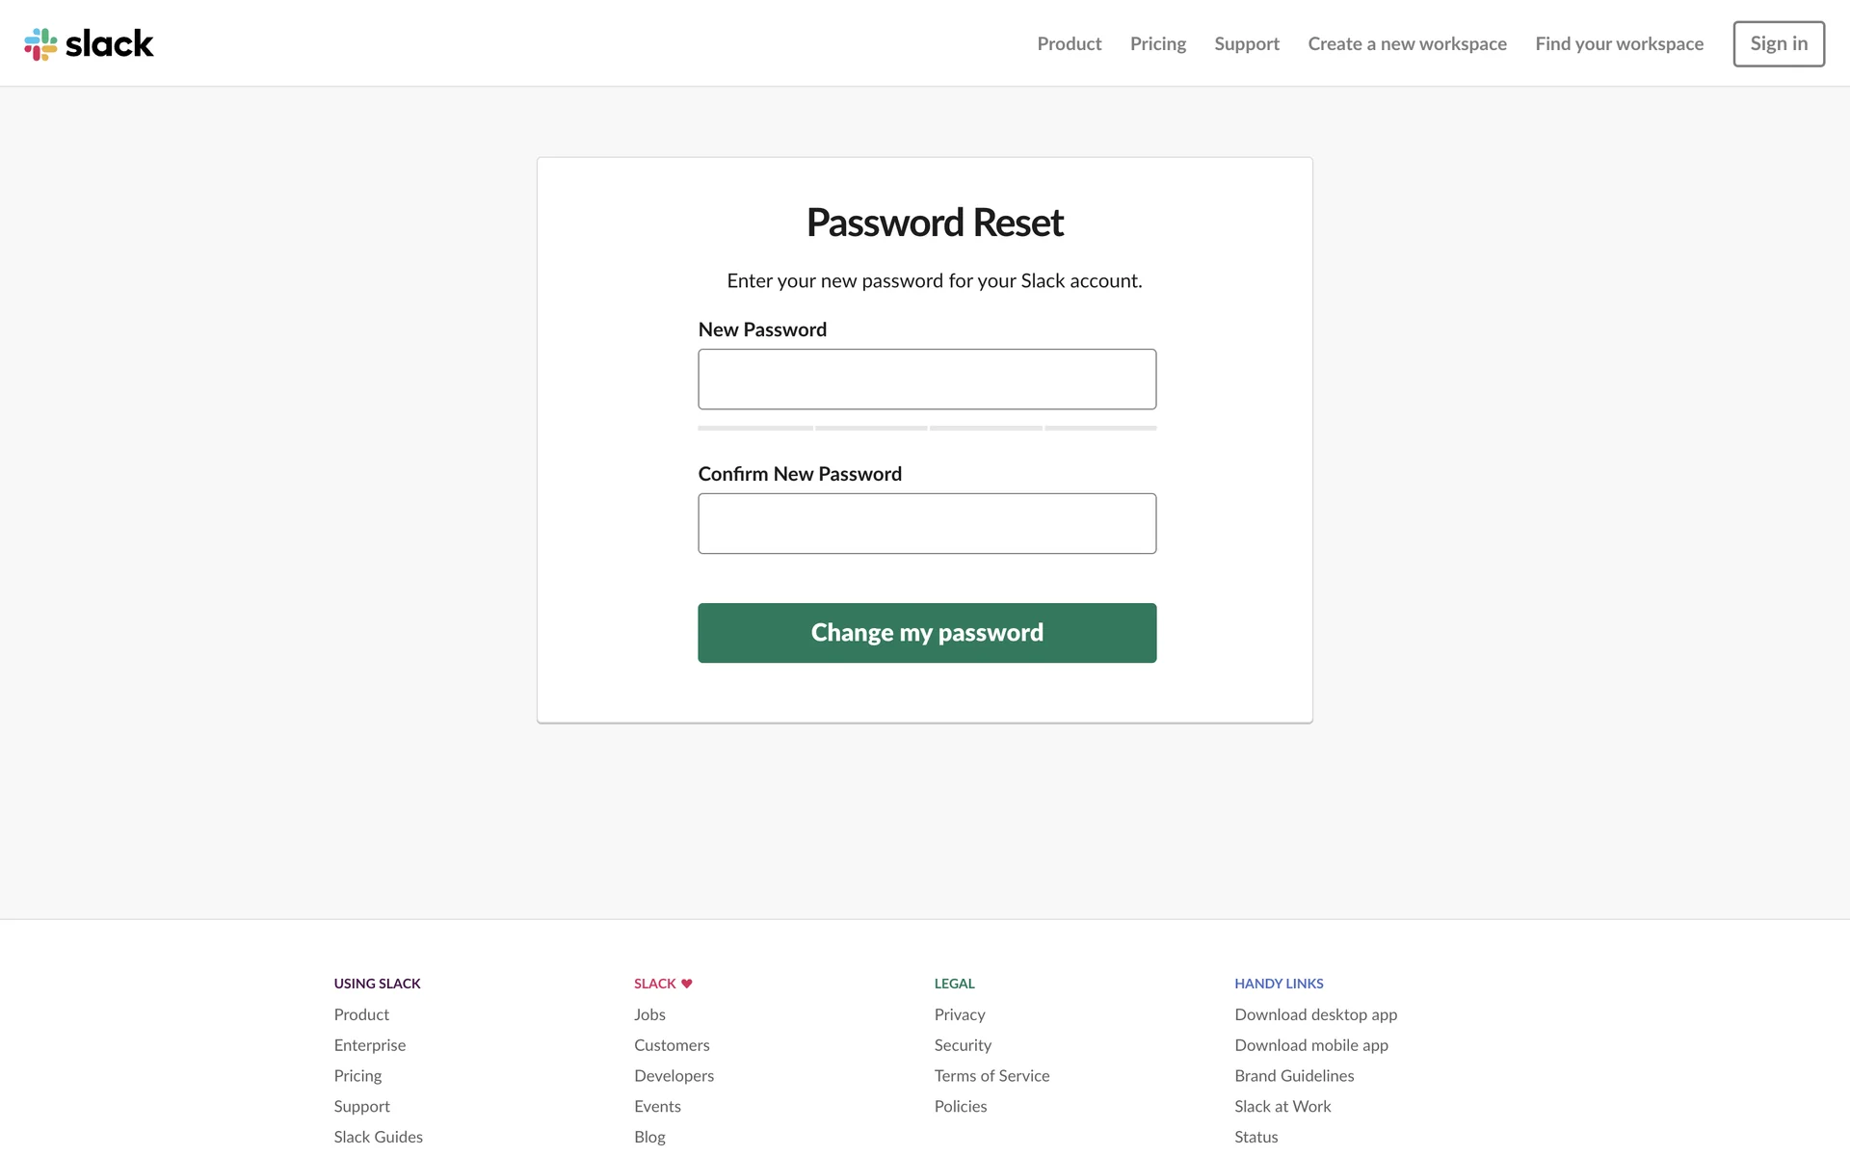
Task: Click Create a new workspace link
Action: [x=1407, y=43]
